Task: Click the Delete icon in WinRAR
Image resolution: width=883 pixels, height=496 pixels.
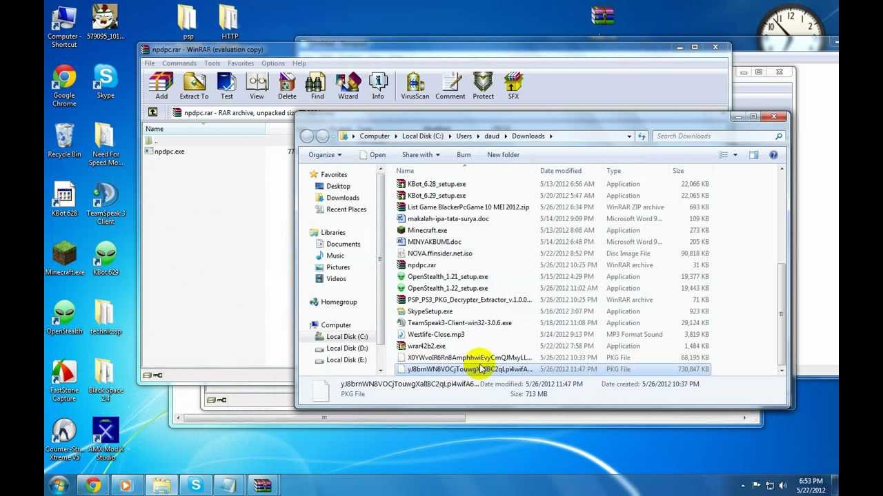Action: (x=287, y=86)
